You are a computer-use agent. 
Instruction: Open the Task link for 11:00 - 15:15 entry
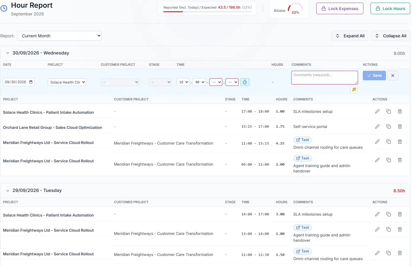(302, 140)
